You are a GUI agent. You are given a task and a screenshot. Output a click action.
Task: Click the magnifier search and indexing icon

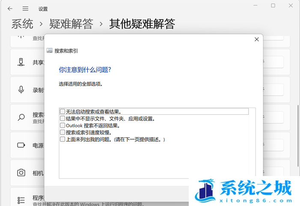21,117
